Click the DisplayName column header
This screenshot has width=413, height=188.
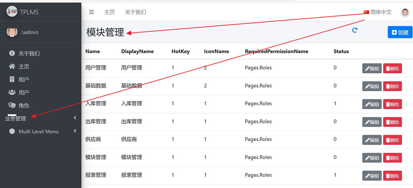(138, 51)
